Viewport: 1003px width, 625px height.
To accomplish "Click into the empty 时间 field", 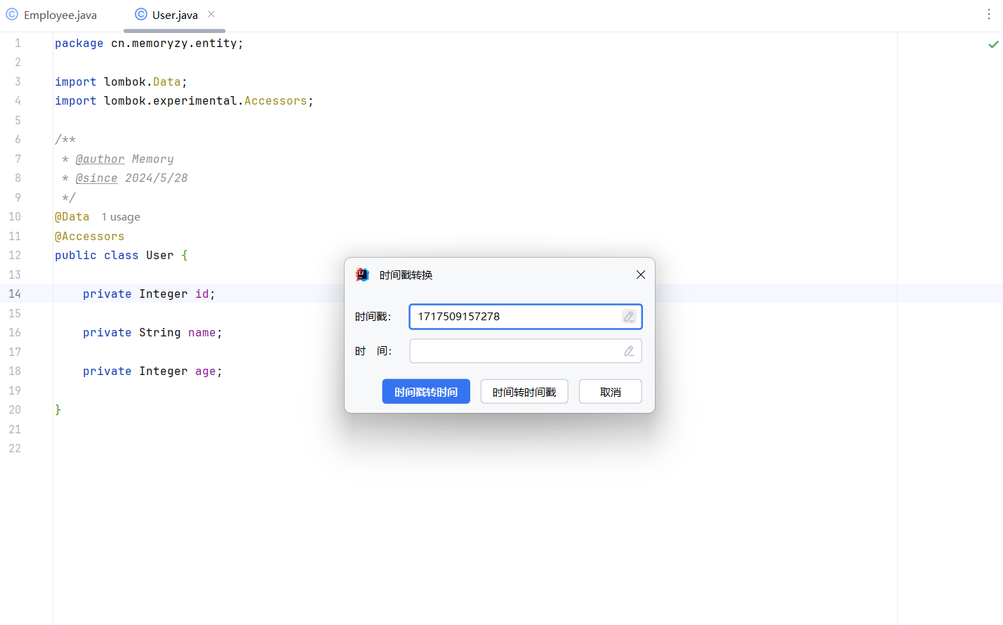I will pyautogui.click(x=516, y=351).
